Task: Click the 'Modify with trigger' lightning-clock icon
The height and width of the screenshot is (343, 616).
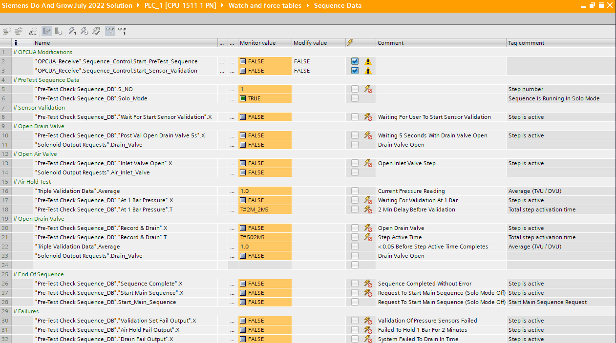Action: pyautogui.click(x=84, y=31)
